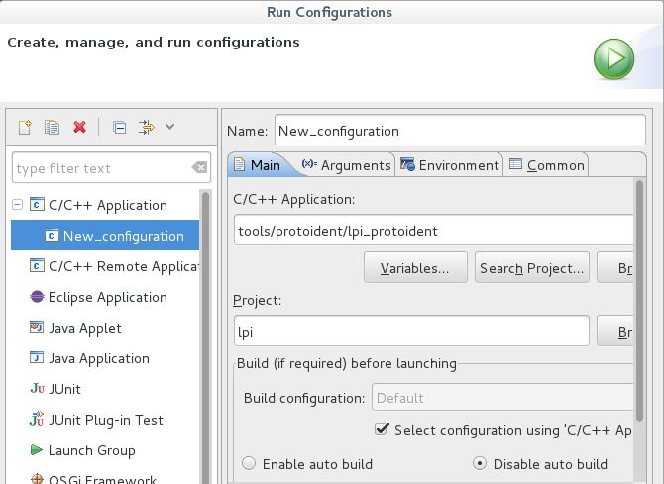Image resolution: width=664 pixels, height=484 pixels.
Task: Click the application Browse button next to Search Project
Action: (615, 268)
